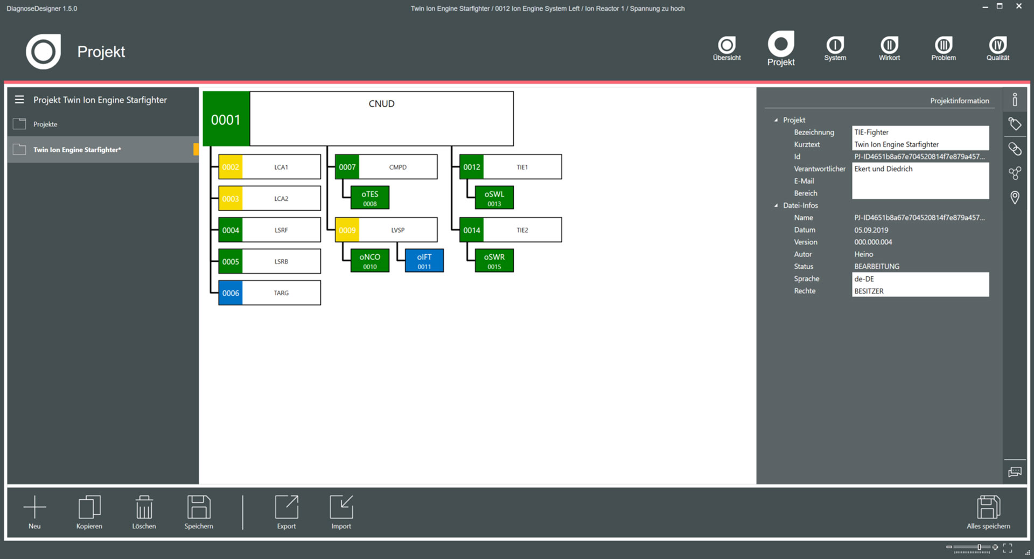Click the chain link icon in right sidebar
Viewport: 1034px width, 559px height.
(1015, 149)
